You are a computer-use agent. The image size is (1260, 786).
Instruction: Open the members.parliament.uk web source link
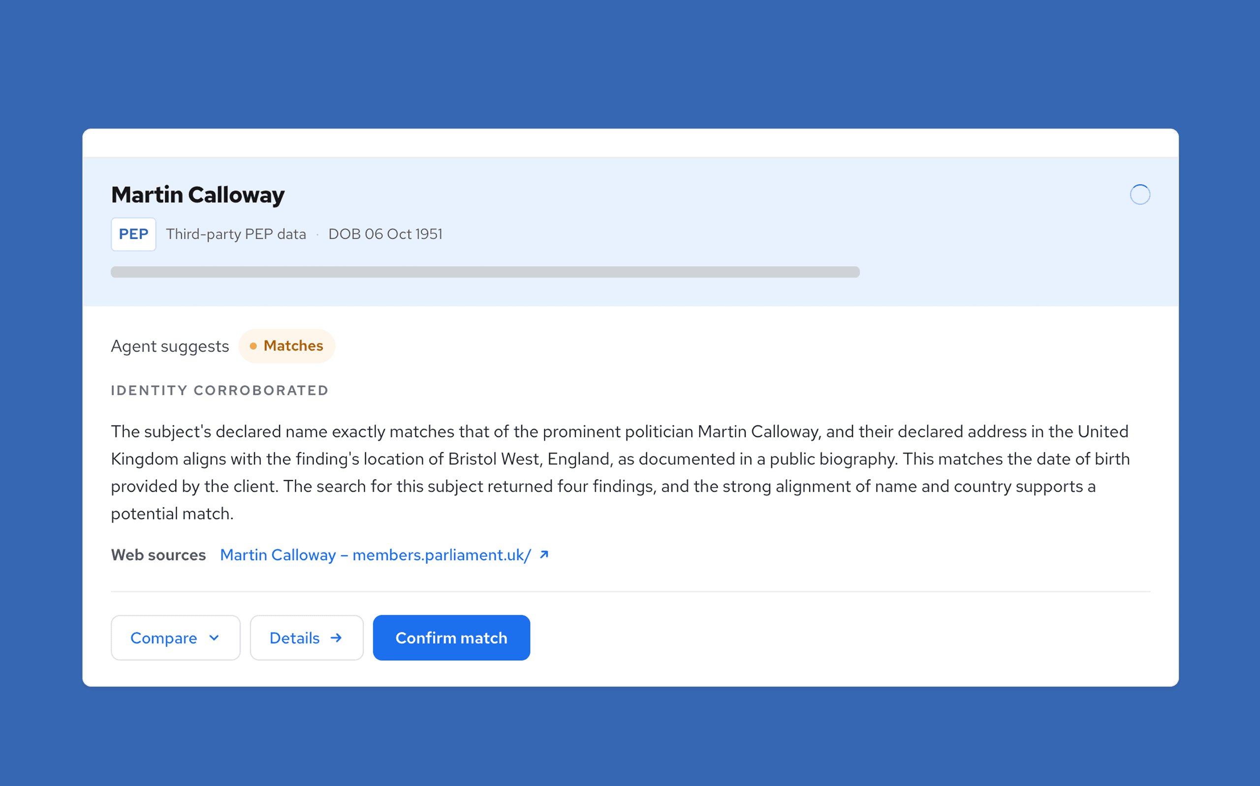[x=376, y=555]
